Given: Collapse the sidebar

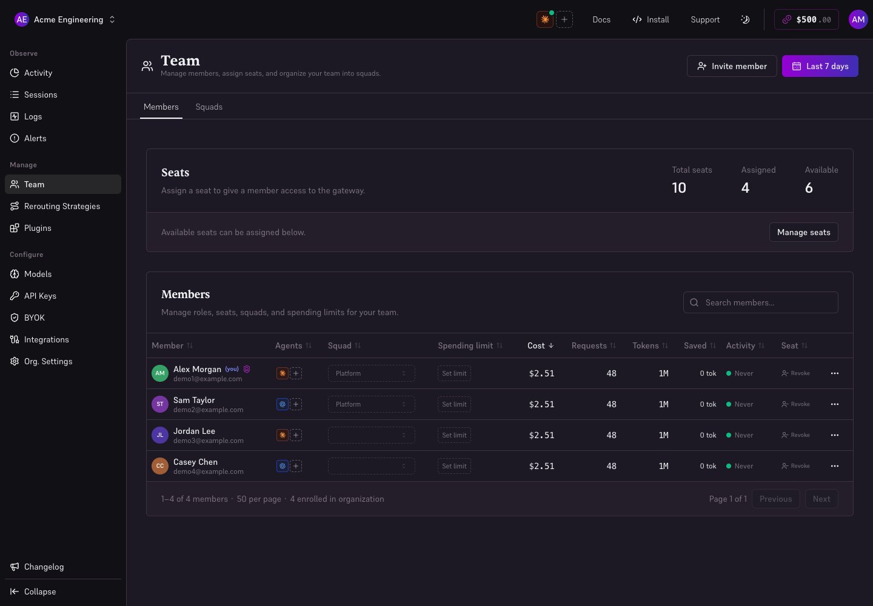Looking at the screenshot, I should 63,591.
